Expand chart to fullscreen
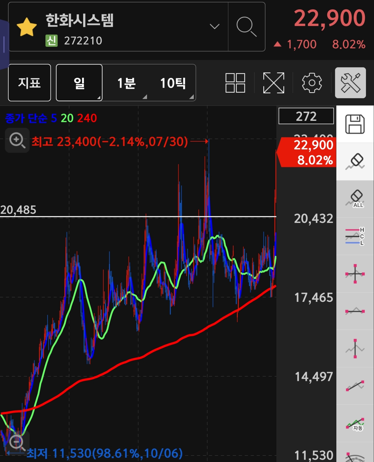The image size is (374, 462). 273,83
